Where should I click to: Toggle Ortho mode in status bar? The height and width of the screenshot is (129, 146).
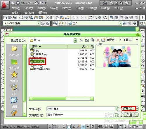coord(59,126)
